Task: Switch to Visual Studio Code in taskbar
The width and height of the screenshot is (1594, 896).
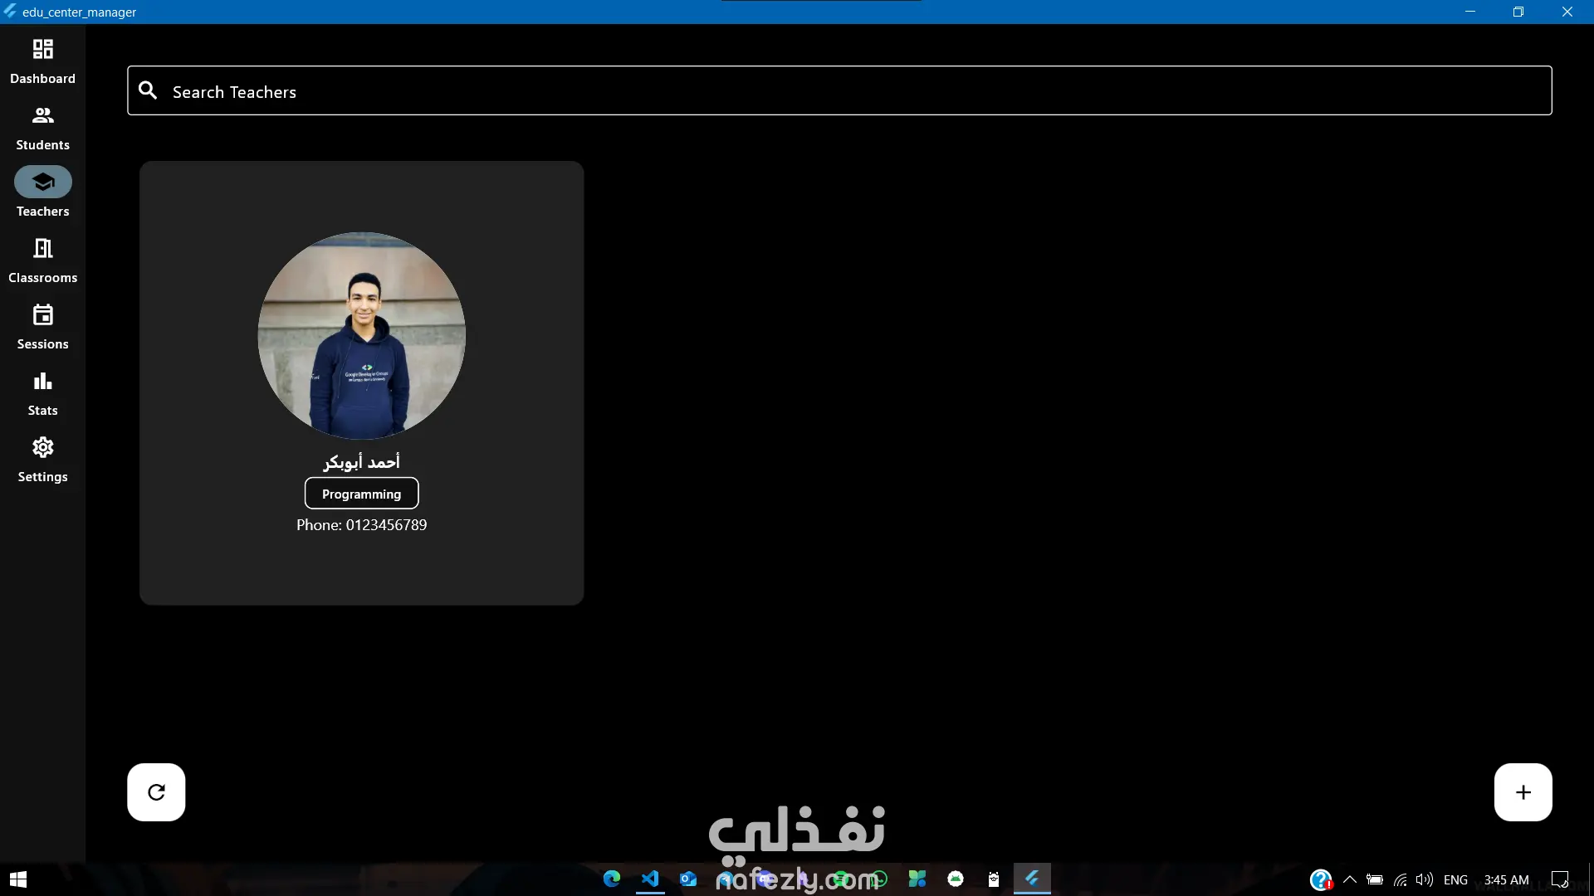Action: point(650,879)
